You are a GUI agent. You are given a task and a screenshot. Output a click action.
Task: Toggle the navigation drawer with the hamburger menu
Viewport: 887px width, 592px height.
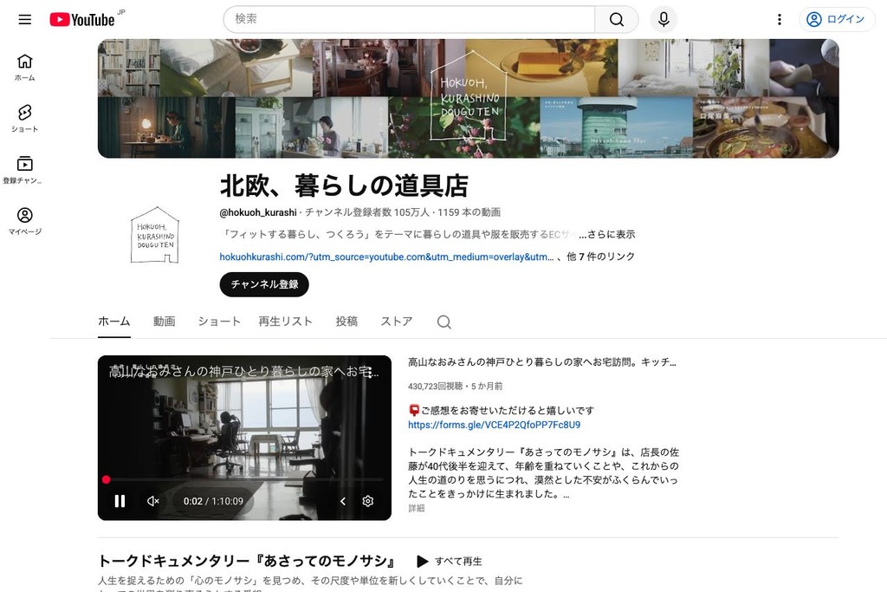point(24,19)
